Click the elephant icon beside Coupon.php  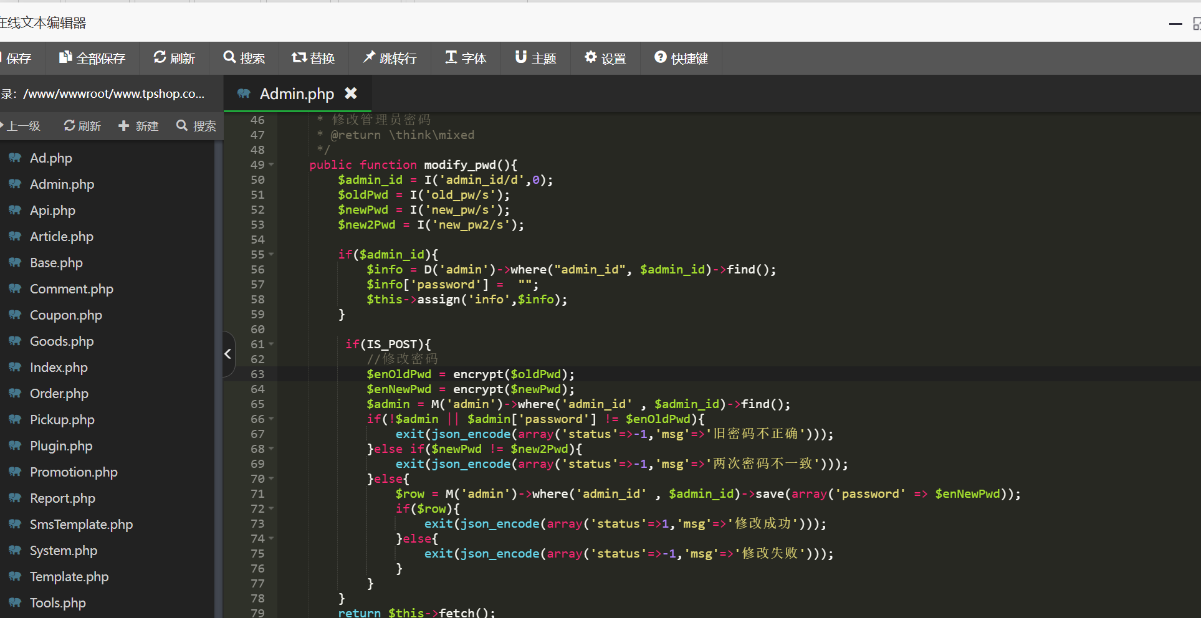pos(15,315)
